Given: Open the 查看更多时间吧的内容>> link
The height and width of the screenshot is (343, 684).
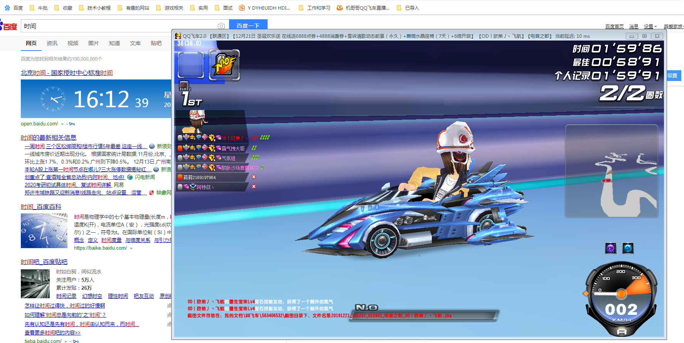Looking at the screenshot, I should (52, 333).
